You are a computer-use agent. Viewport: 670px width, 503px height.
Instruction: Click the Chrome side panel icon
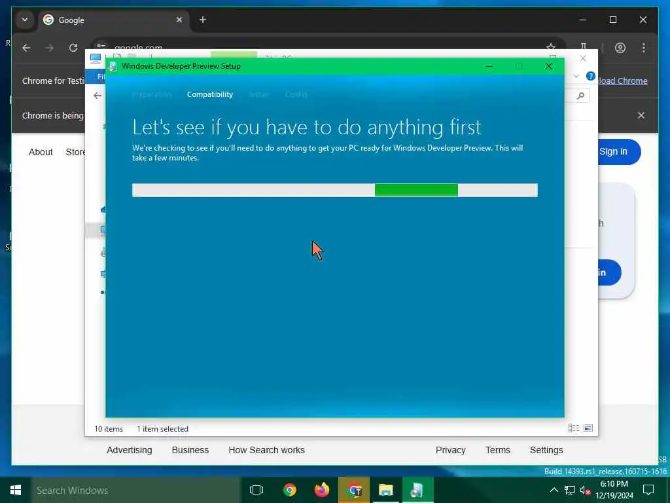(583, 47)
